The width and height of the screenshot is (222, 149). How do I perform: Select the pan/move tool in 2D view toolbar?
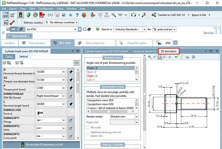[x=170, y=57]
